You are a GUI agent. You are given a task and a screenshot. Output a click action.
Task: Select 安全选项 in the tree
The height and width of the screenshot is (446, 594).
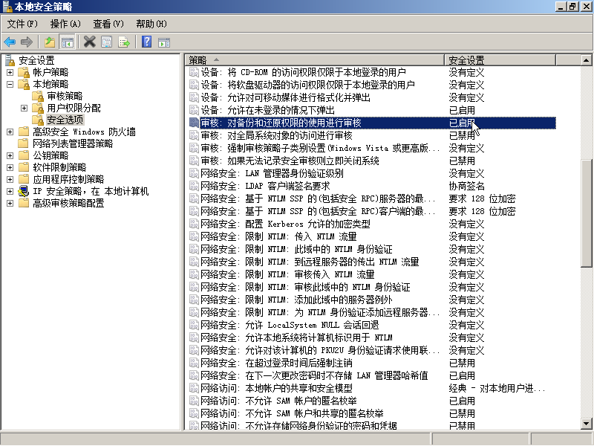[65, 120]
